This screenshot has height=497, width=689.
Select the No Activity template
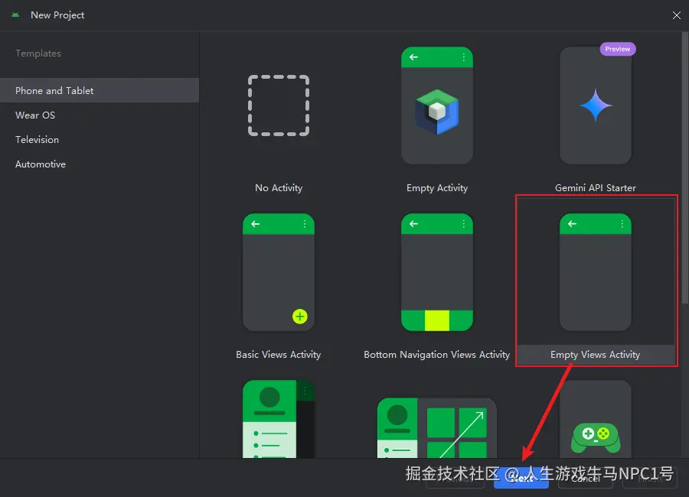tap(279, 116)
